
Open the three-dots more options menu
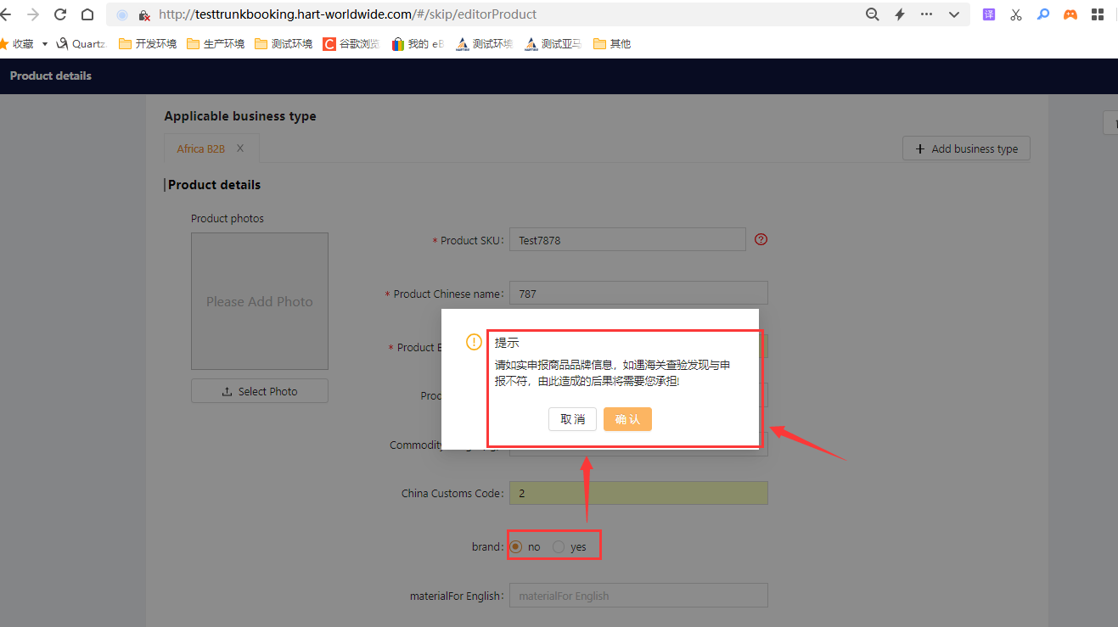tap(926, 14)
